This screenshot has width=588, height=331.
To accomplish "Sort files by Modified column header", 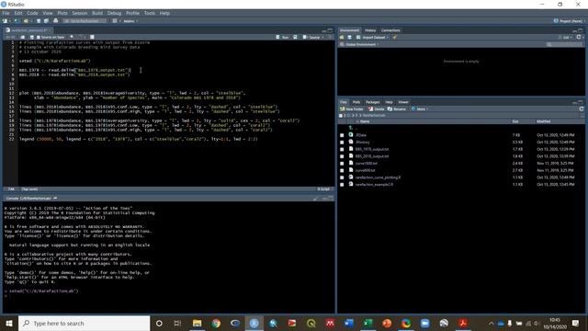I will tap(543, 121).
